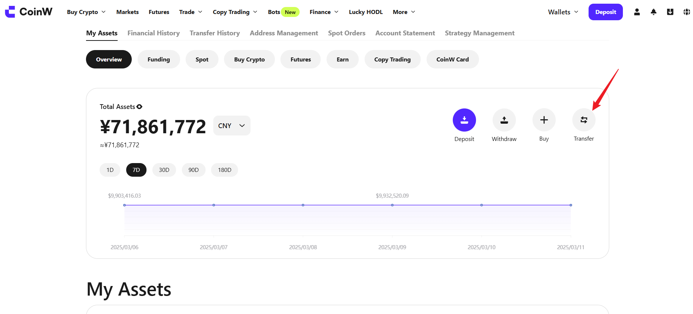The image size is (693, 314).
Task: Click the Buy plus icon
Action: tap(544, 120)
